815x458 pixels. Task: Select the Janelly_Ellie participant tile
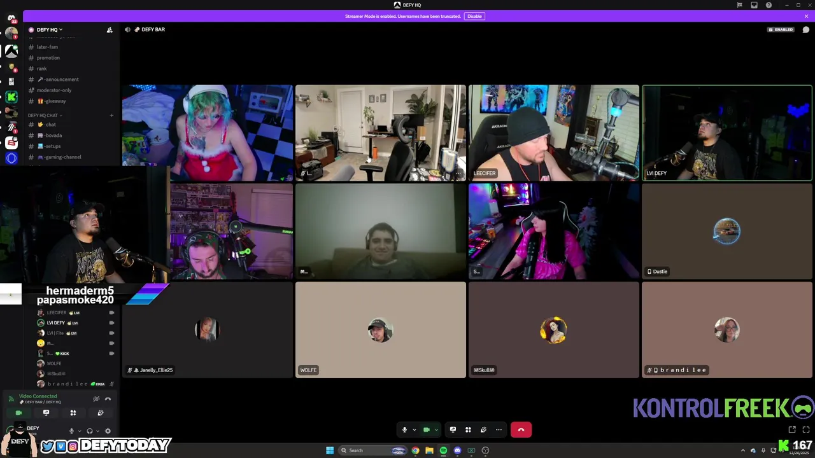tap(208, 330)
